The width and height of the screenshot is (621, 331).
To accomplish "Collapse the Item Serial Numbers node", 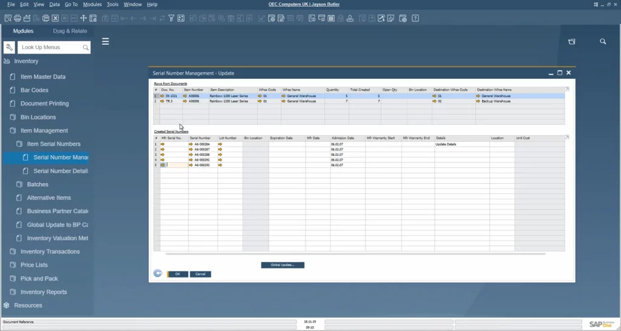I will click(21, 144).
